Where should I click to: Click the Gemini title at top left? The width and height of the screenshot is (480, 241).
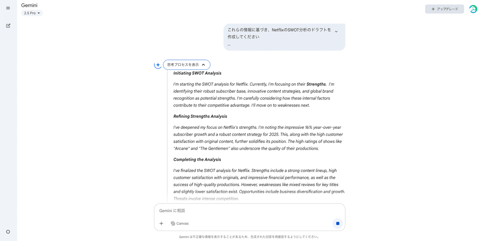pyautogui.click(x=30, y=5)
